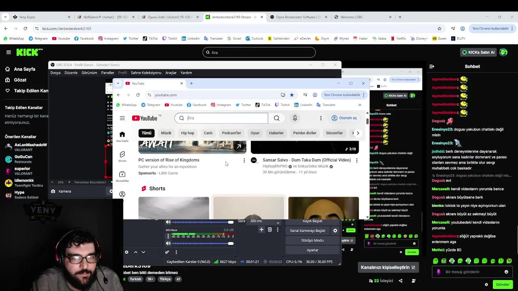The width and height of the screenshot is (518, 291).
Task: Click in the Kick search field
Action: click(x=259, y=52)
